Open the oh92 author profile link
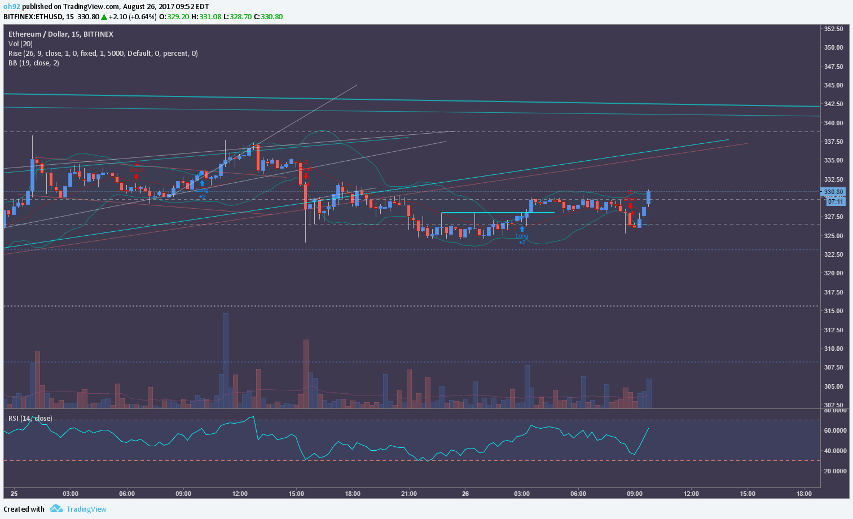This screenshot has width=853, height=519. point(12,7)
